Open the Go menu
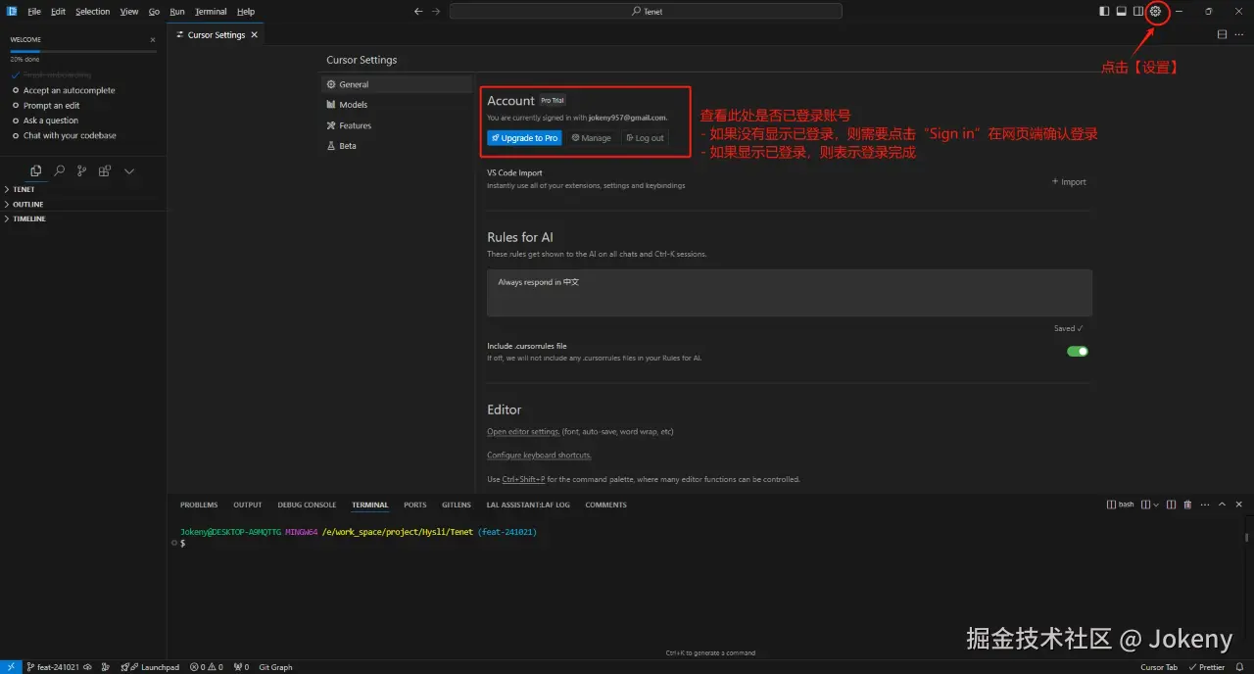 coord(154,12)
